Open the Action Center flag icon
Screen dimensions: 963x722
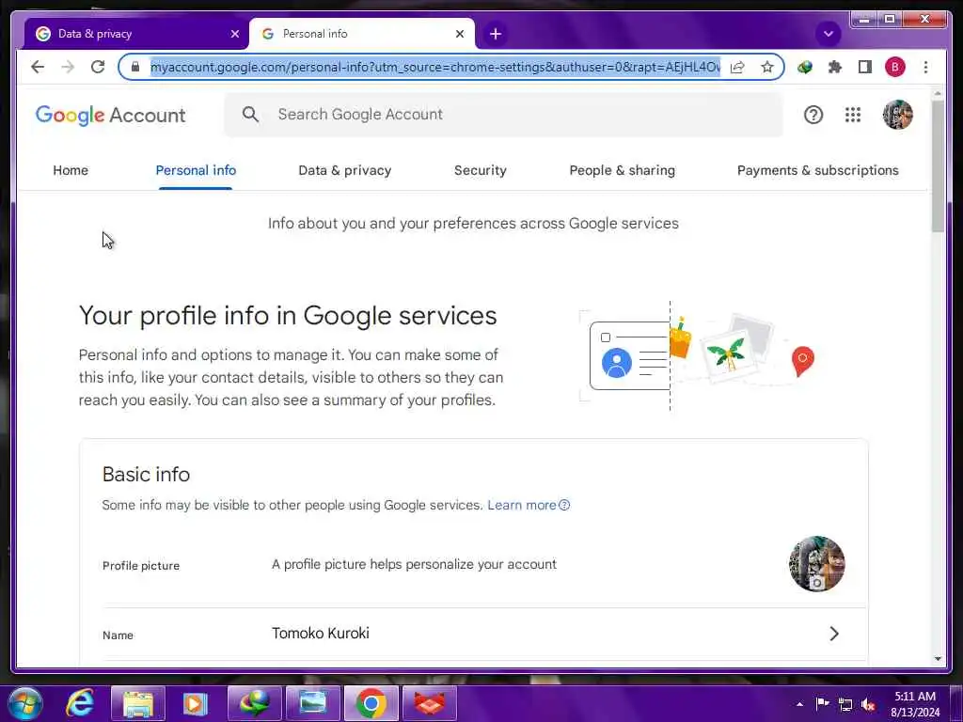[x=822, y=703]
